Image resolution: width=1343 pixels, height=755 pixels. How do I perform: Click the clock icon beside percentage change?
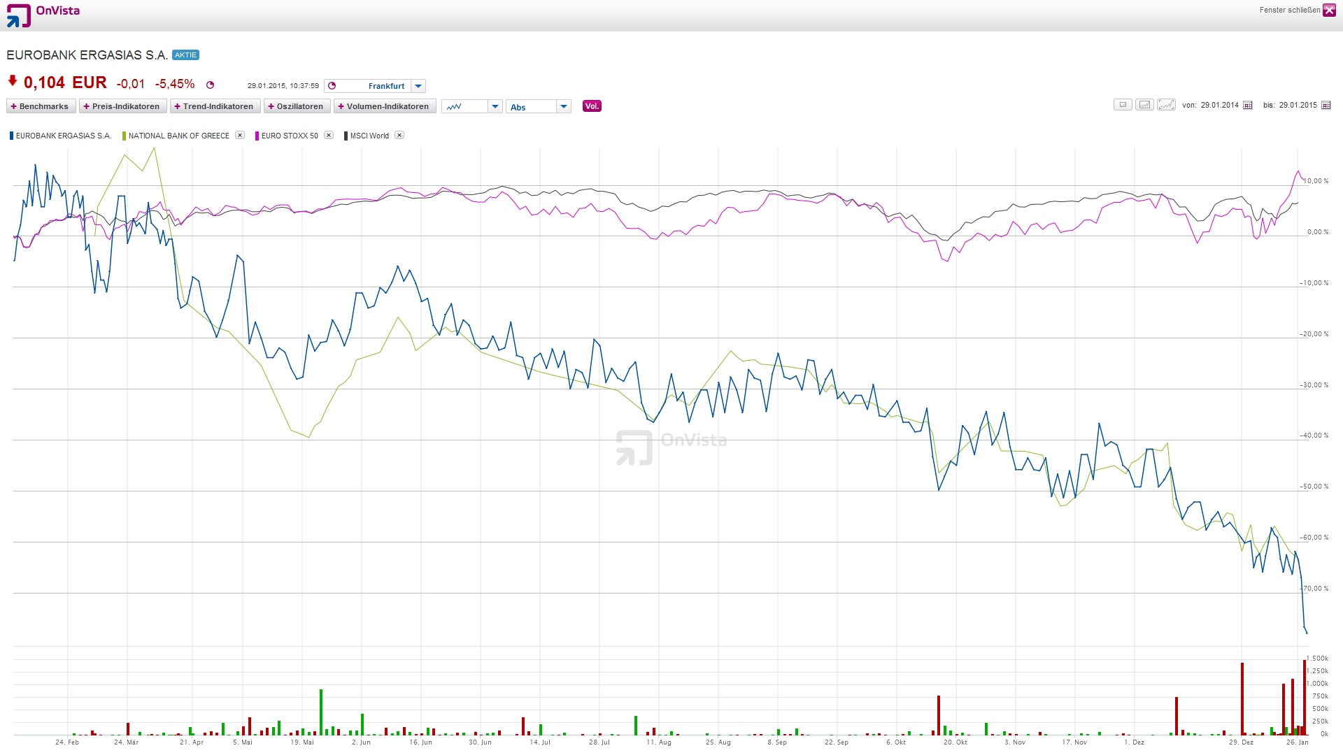point(210,85)
